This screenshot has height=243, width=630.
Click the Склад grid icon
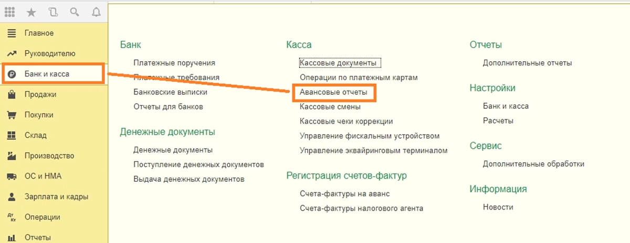point(12,135)
